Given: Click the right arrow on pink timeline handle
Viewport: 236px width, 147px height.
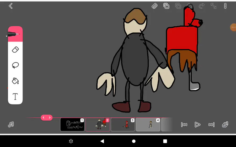Looking at the screenshot, I should pos(50,118).
